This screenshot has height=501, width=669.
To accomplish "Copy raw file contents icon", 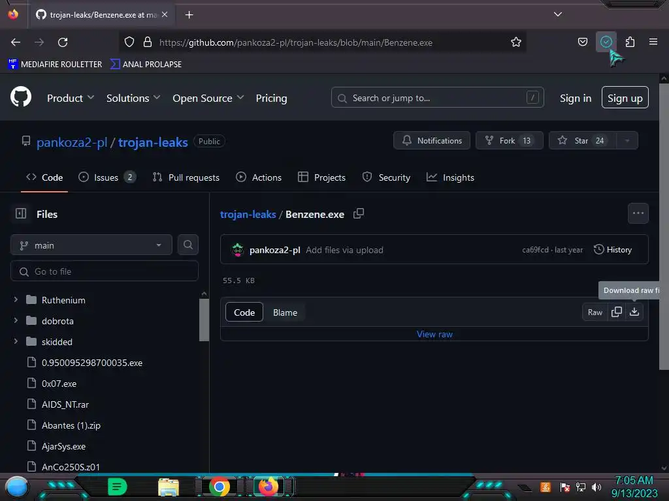I will [x=617, y=312].
